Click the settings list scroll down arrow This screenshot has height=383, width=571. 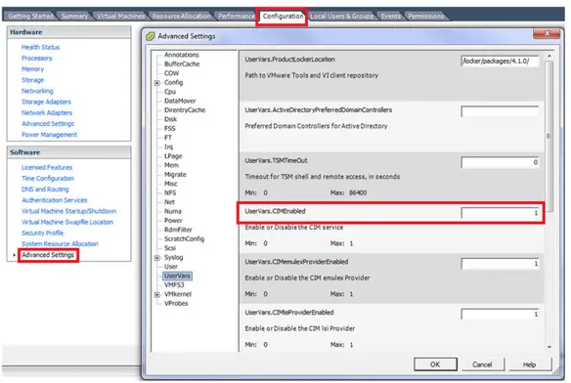549,347
